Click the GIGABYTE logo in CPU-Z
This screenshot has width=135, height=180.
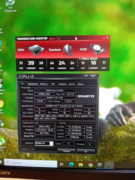[86, 96]
